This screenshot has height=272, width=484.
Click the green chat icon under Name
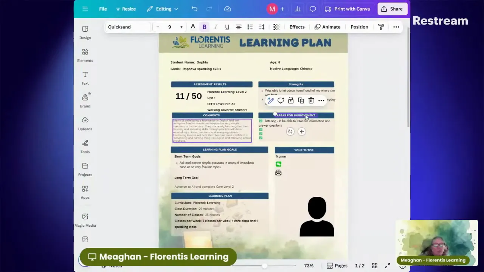(x=278, y=164)
